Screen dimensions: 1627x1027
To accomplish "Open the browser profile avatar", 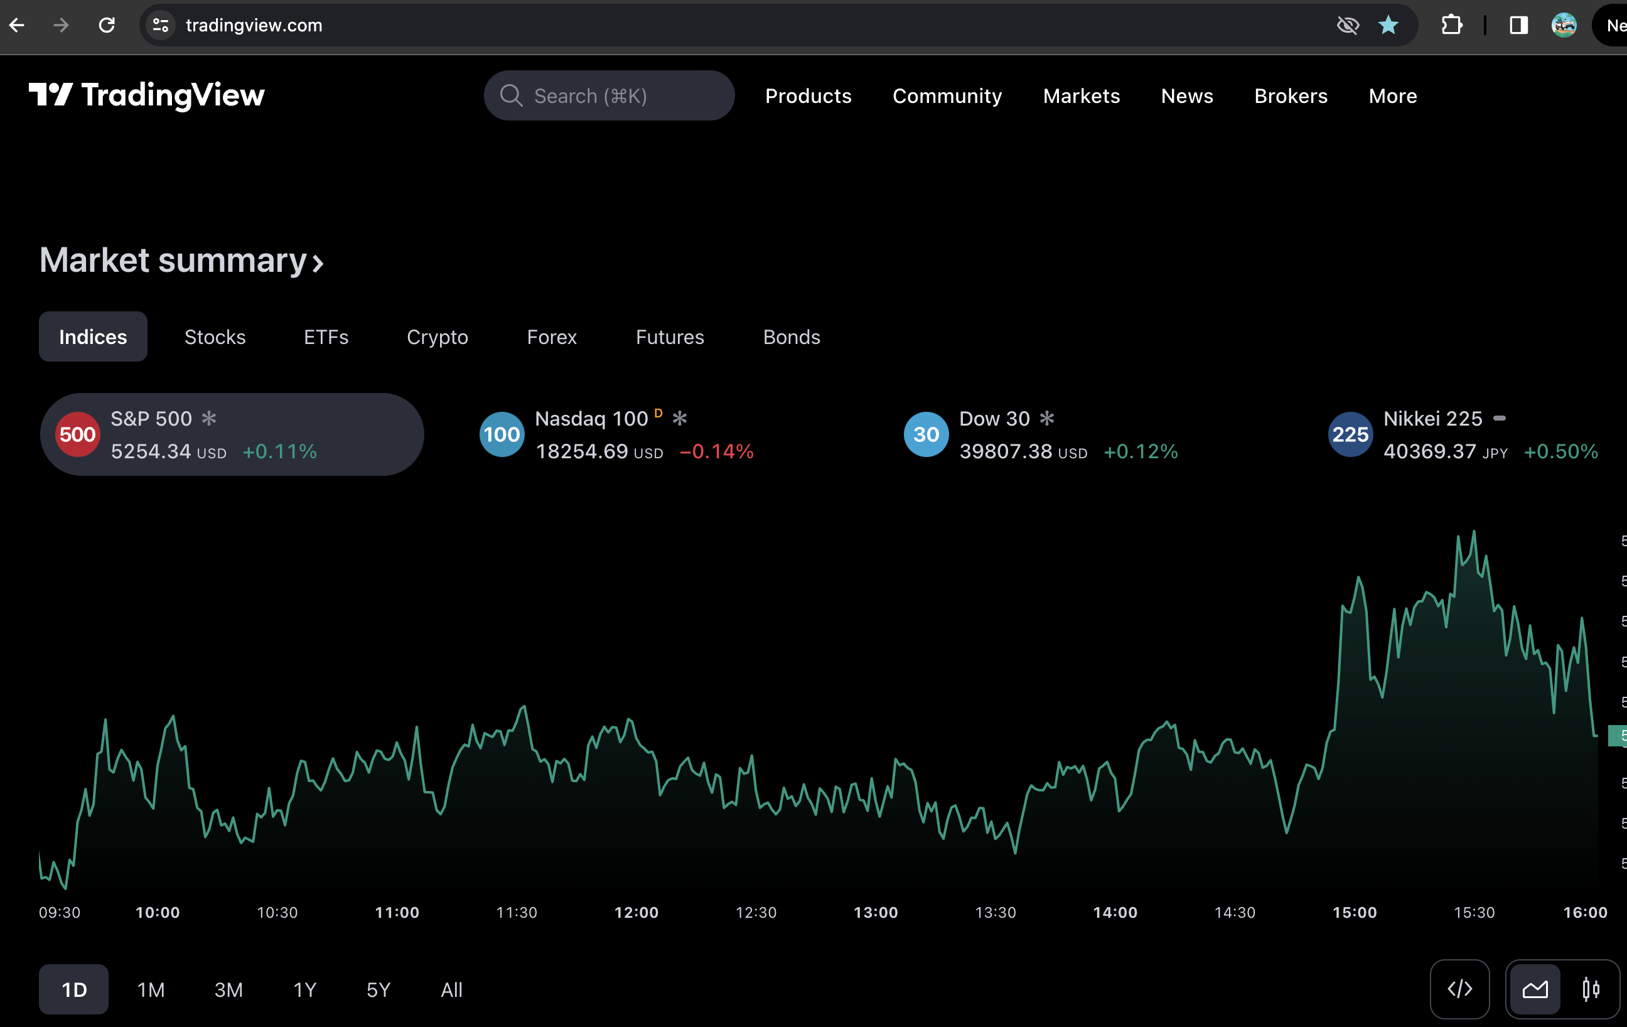I will click(x=1564, y=26).
